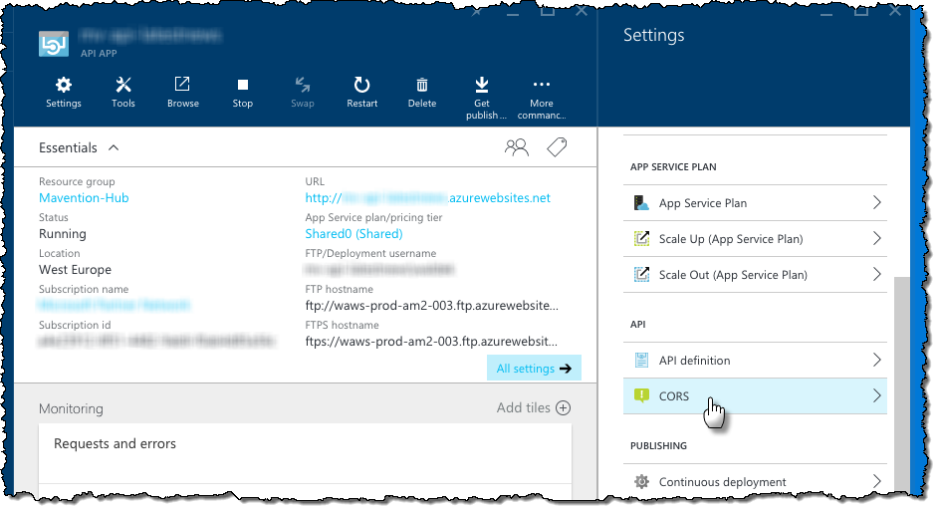Open the users/access icon in Essentials
Screen dimensions: 939x511
517,147
